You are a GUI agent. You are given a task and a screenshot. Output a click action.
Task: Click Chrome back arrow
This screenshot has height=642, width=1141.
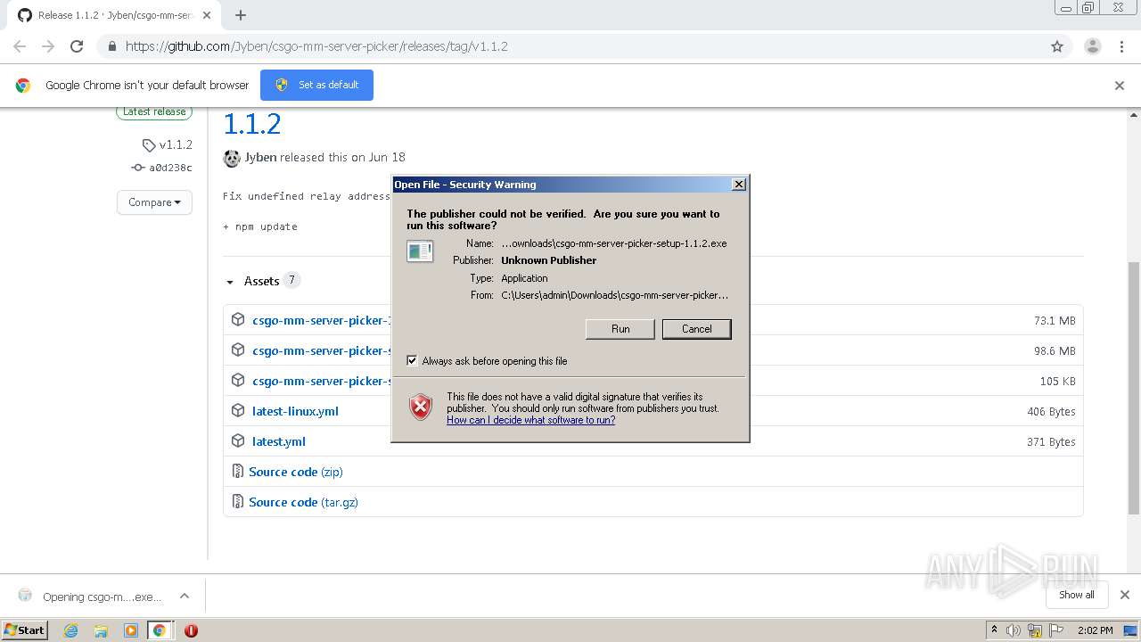click(20, 46)
